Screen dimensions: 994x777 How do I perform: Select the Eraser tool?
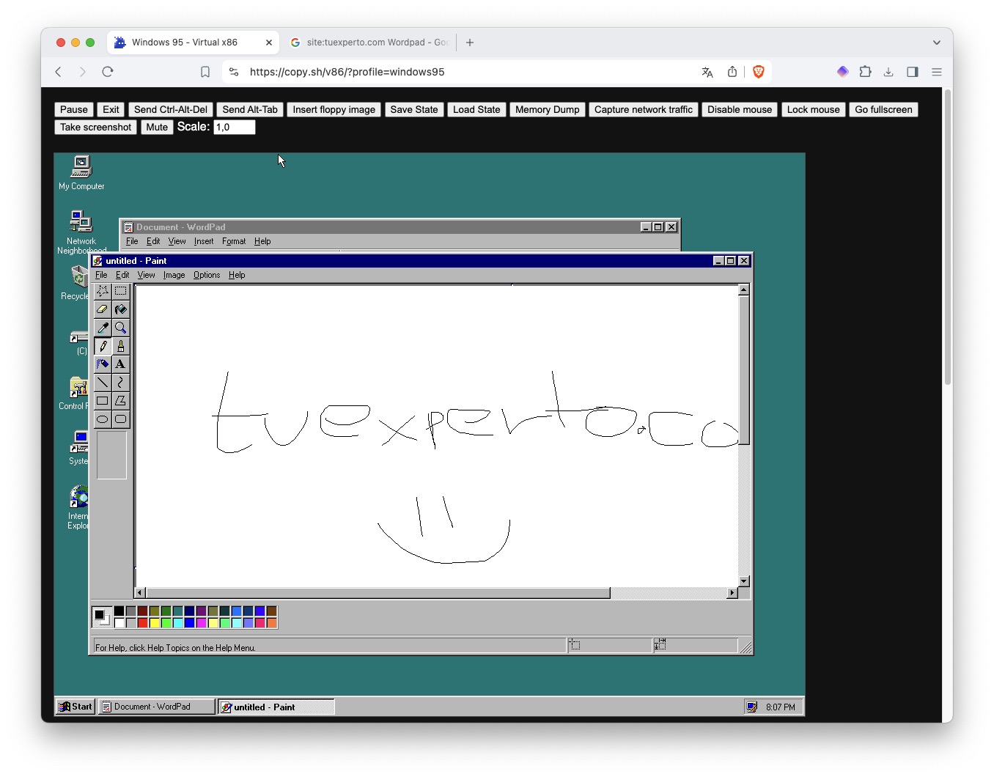[x=103, y=309]
